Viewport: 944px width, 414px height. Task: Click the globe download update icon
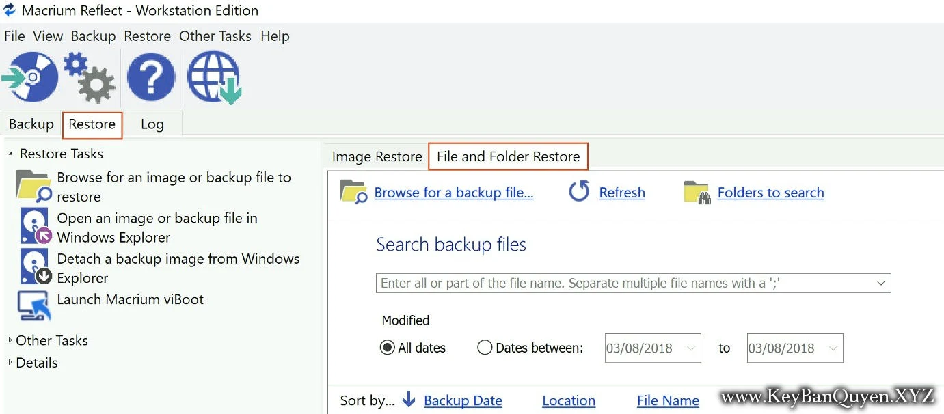[215, 77]
